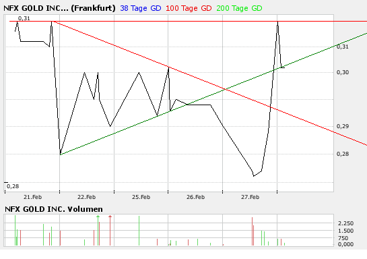Click the 0,30 price axis label
This screenshot has height=259, width=367.
click(343, 72)
